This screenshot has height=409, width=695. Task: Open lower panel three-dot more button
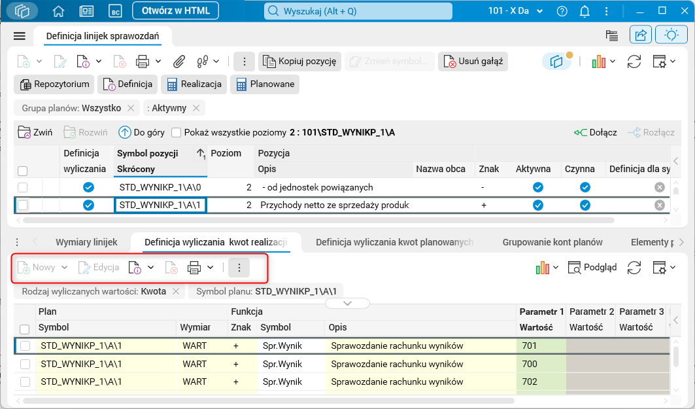(x=239, y=268)
